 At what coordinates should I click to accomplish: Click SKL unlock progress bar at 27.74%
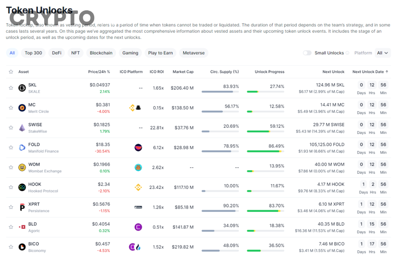(266, 92)
